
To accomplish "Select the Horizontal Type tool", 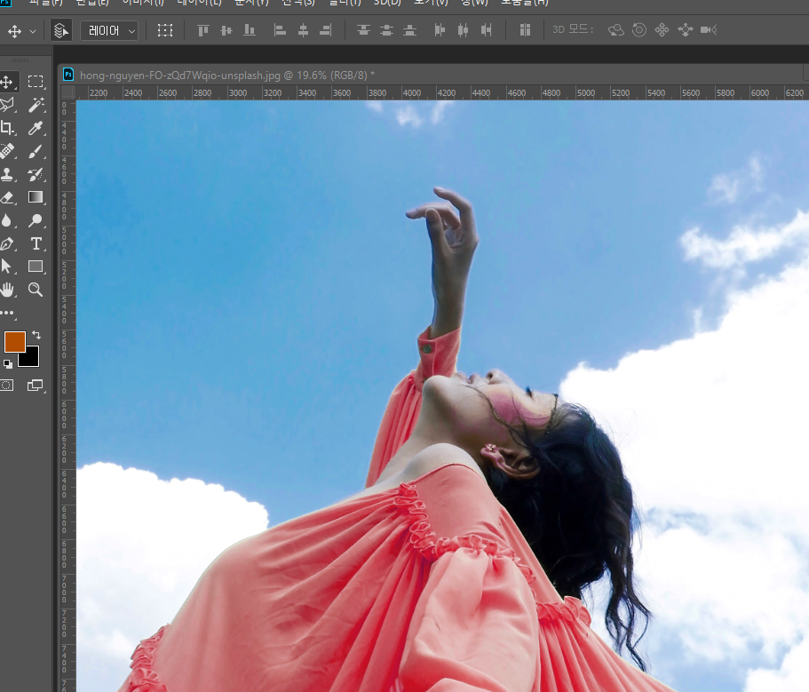I will click(36, 243).
